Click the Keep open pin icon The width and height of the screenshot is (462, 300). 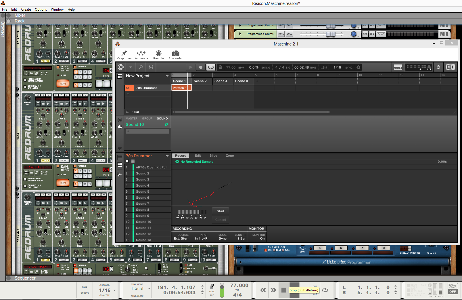click(x=124, y=53)
